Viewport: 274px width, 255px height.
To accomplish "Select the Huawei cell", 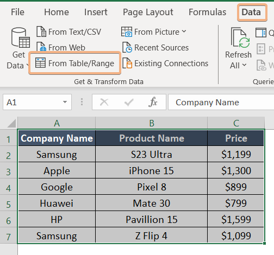I will [57, 203].
